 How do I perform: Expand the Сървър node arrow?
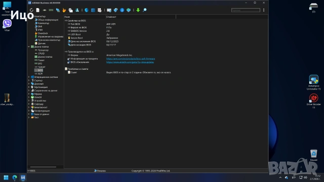click(29, 80)
